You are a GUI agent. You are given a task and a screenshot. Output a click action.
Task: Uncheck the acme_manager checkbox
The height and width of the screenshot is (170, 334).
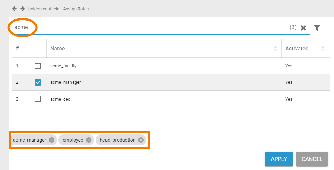click(x=38, y=82)
